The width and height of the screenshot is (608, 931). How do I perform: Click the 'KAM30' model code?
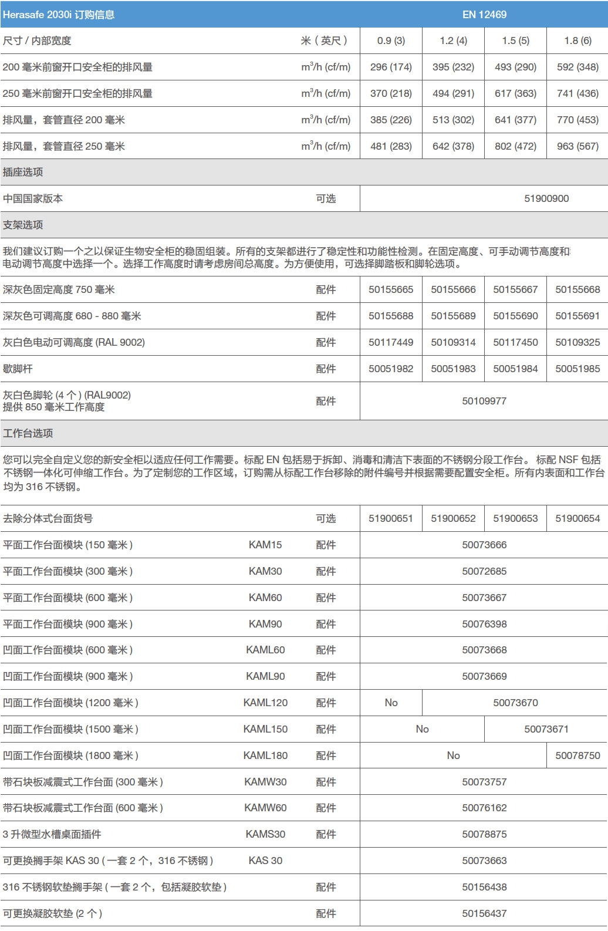tap(265, 571)
